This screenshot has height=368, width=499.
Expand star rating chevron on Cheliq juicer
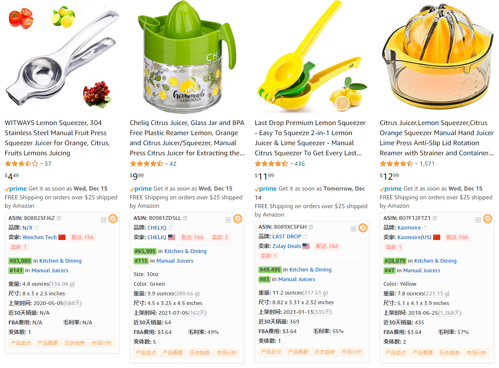coord(166,164)
